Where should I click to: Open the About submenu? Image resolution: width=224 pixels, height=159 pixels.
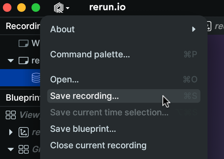(124, 29)
